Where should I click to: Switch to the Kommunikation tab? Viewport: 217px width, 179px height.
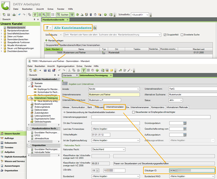coord(78,107)
